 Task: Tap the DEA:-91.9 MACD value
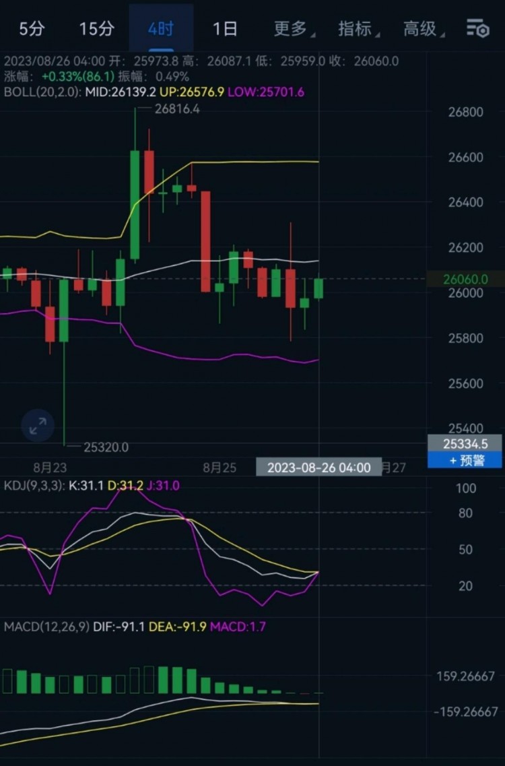[x=177, y=627]
